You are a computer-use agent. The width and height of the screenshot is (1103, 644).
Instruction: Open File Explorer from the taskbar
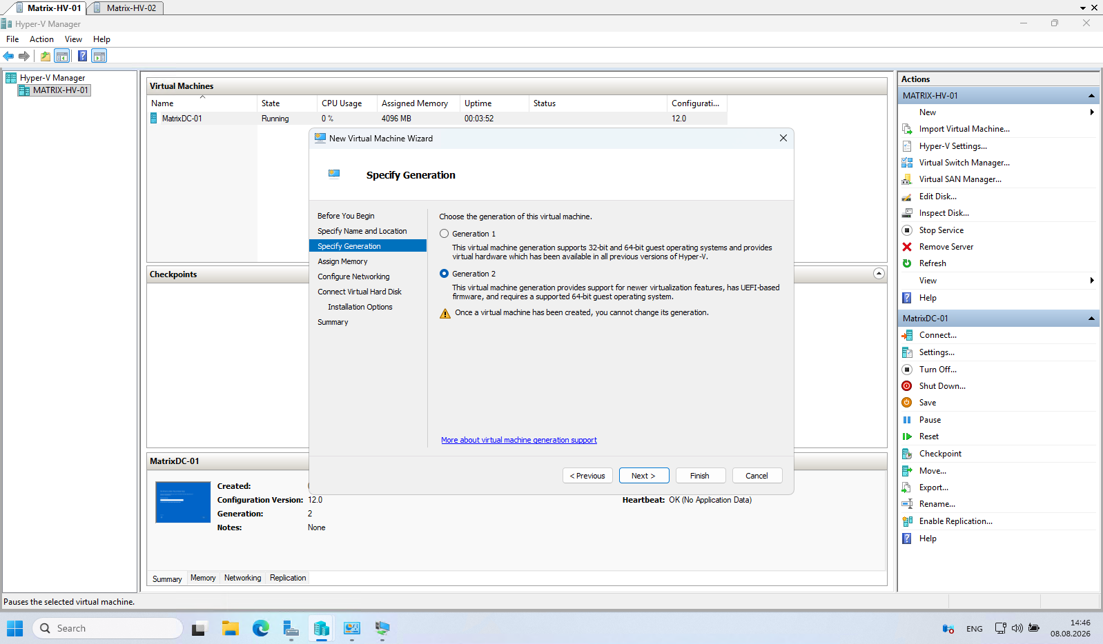(x=230, y=628)
